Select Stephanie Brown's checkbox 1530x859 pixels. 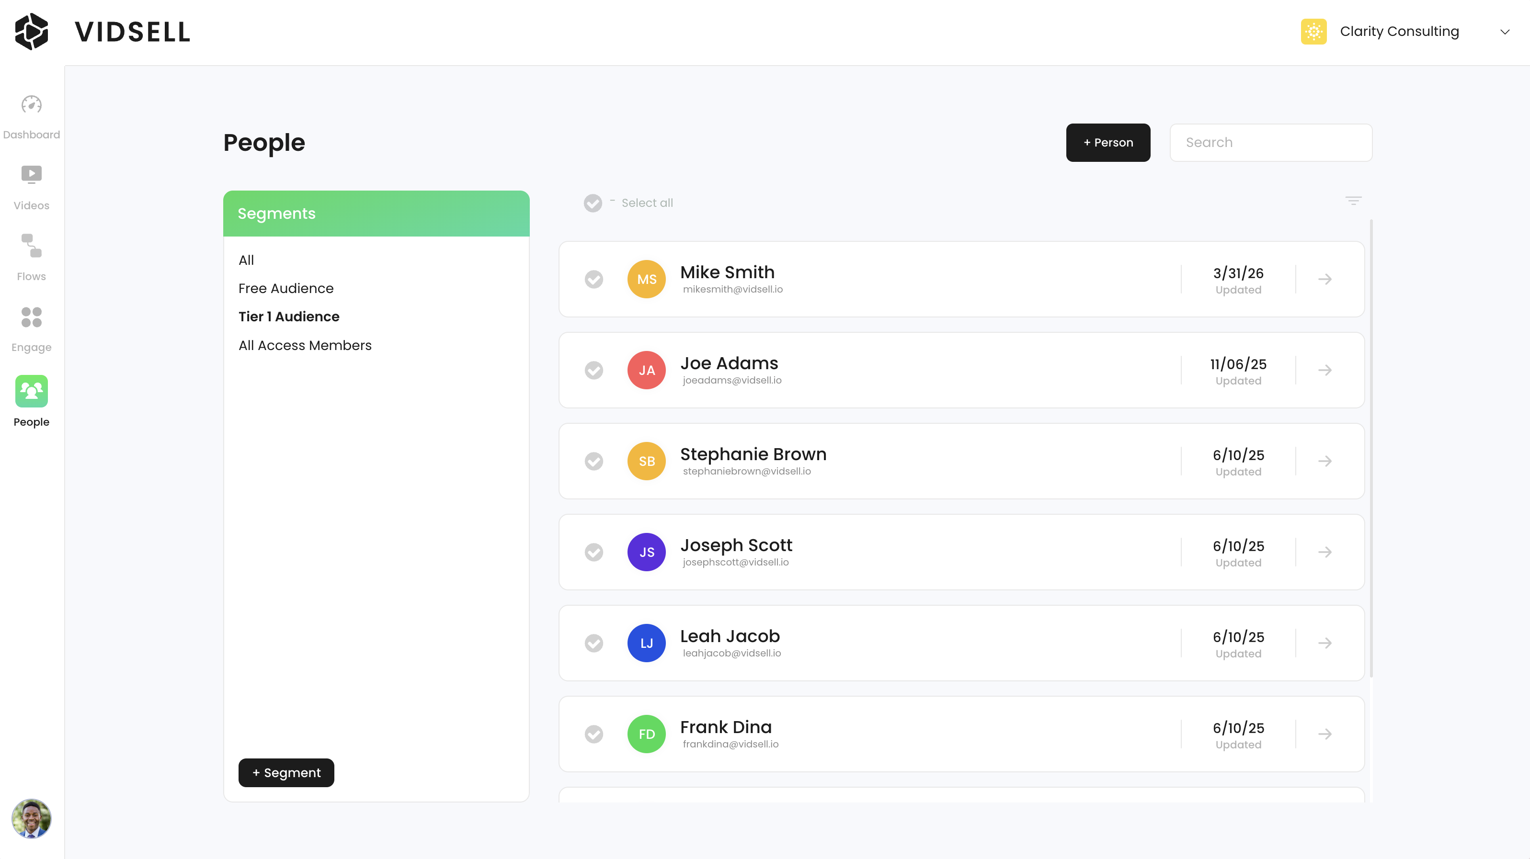click(x=594, y=461)
